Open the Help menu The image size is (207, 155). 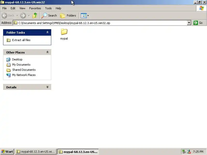point(58,8)
